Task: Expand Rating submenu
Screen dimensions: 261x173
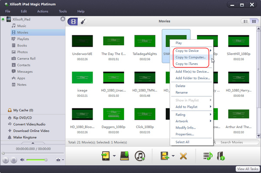Action: pyautogui.click(x=191, y=115)
